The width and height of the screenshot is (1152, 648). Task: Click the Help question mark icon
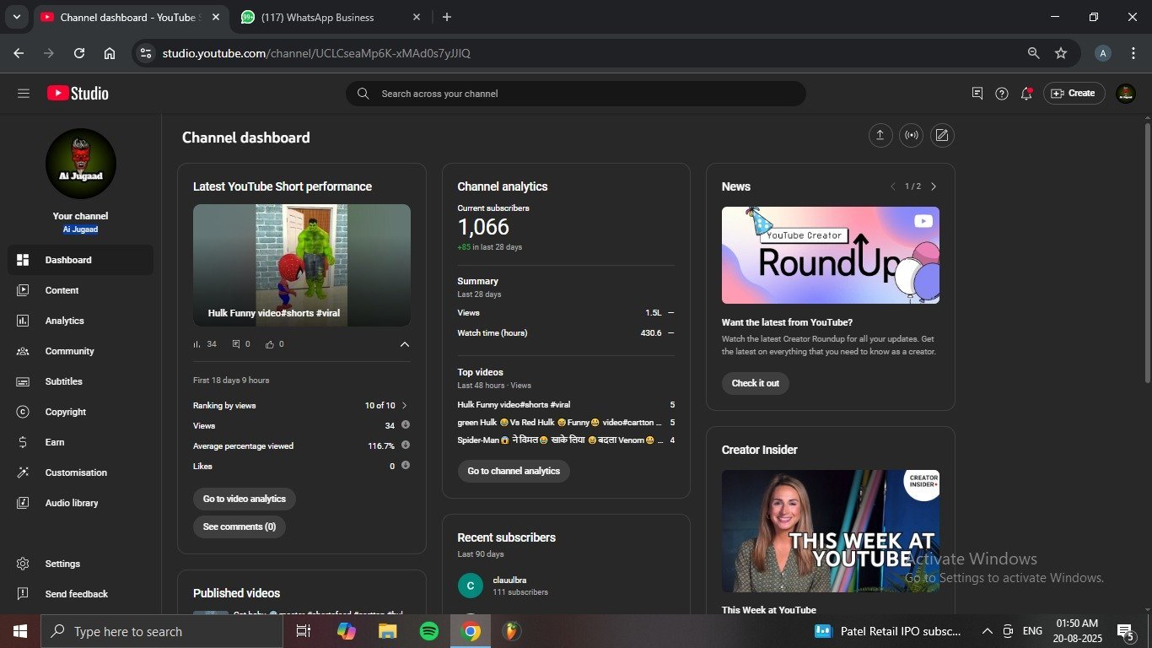click(x=1002, y=94)
